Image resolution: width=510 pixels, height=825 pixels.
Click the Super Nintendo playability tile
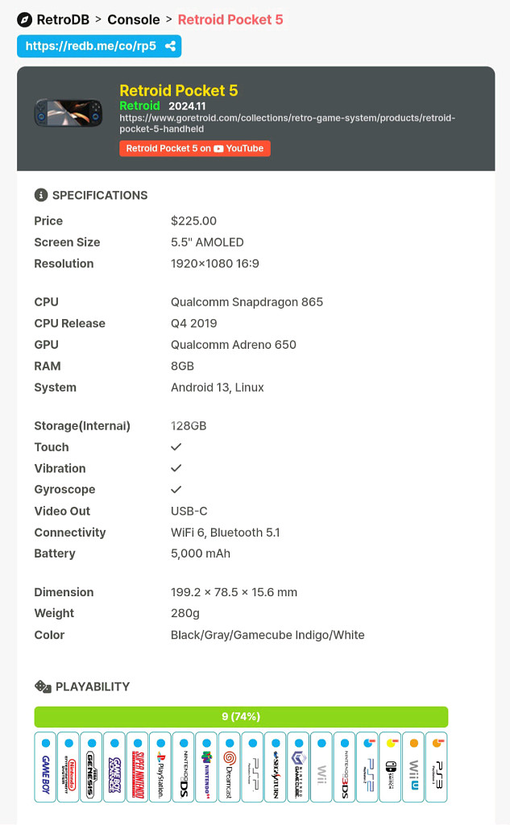click(x=137, y=766)
